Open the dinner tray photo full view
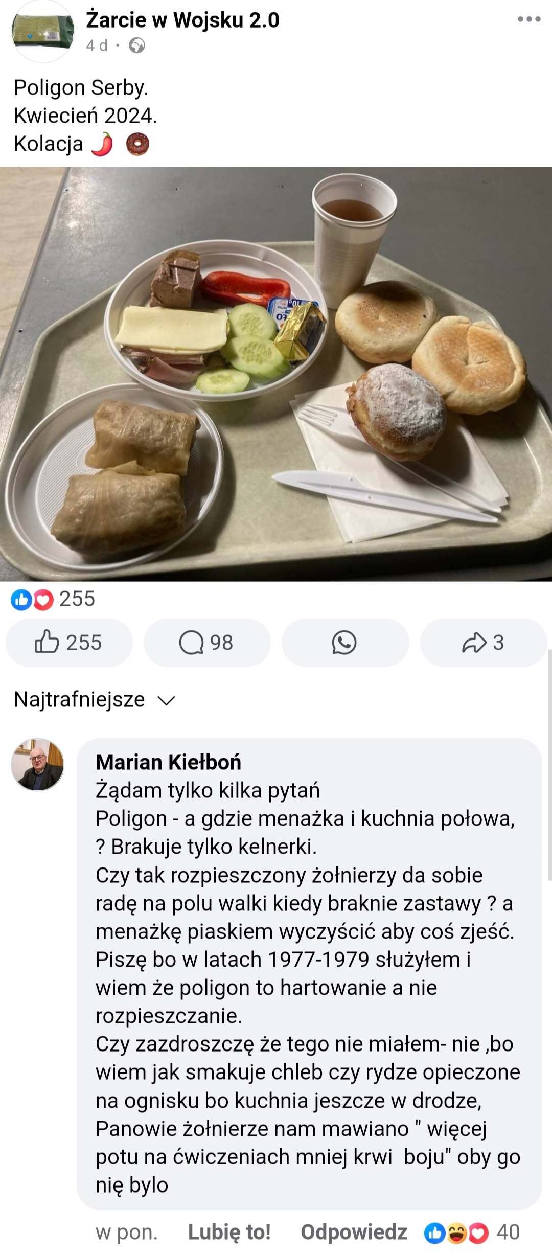The image size is (552, 1256). [x=276, y=374]
